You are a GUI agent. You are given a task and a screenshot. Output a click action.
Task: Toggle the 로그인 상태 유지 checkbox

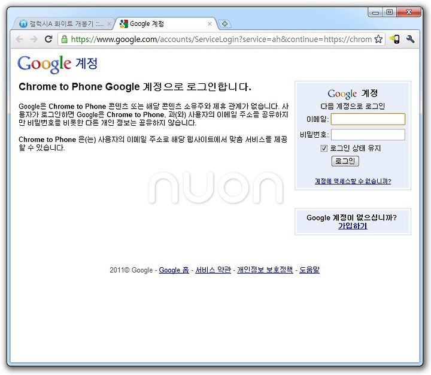(x=324, y=149)
